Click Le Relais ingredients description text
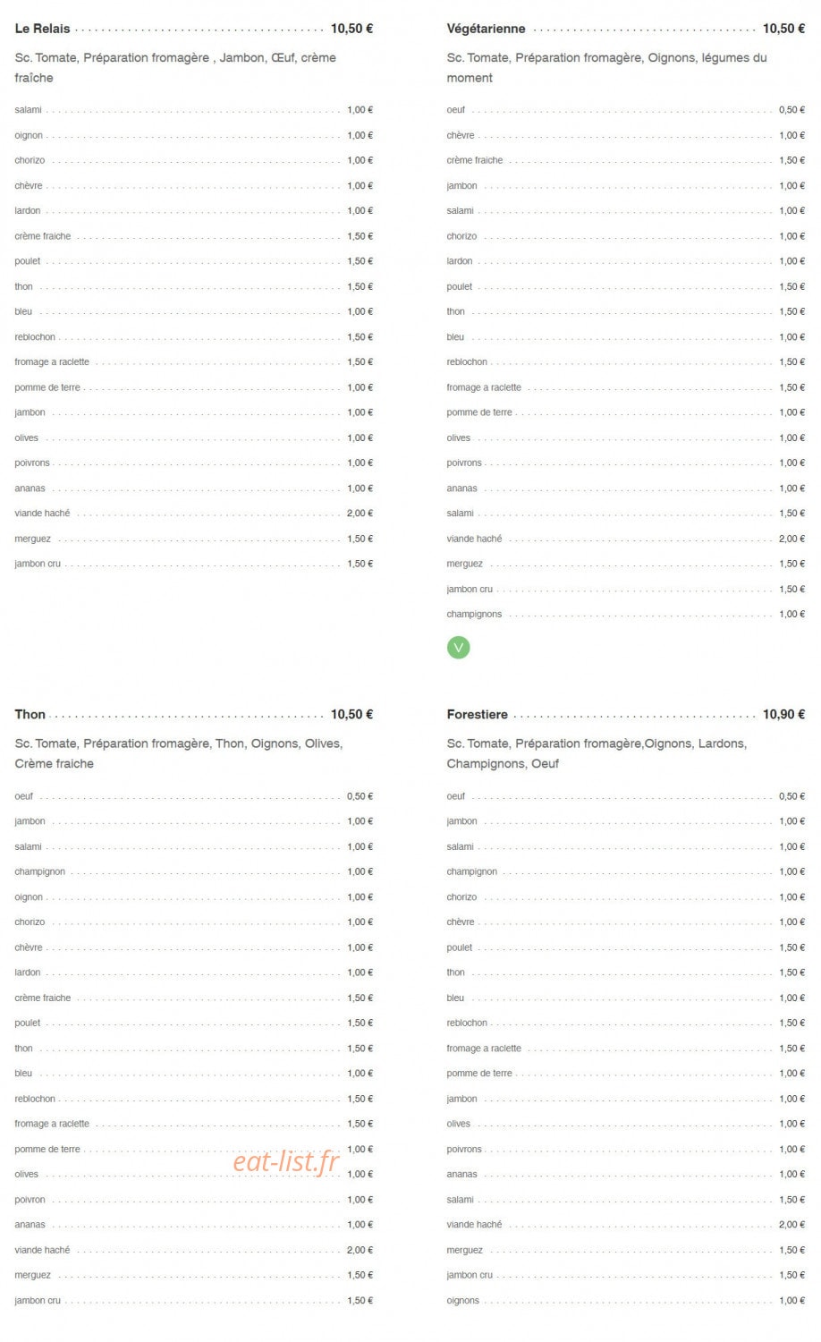This screenshot has height=1342, width=821. [175, 67]
